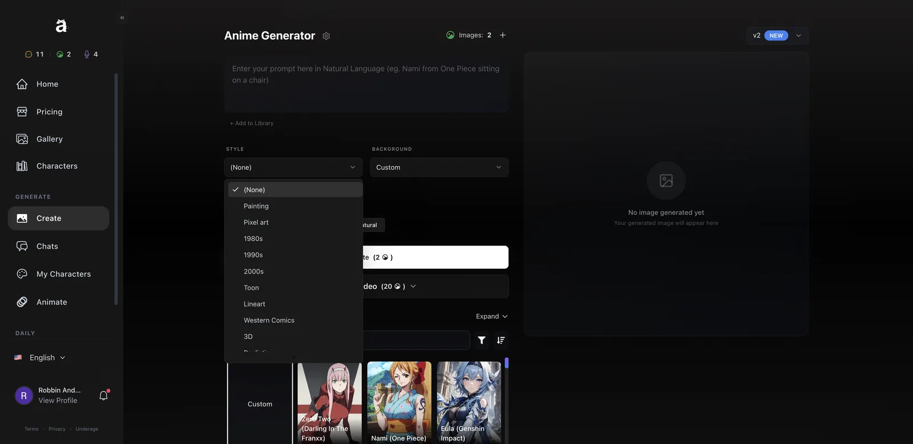Select Create in the Generate section

(x=58, y=218)
